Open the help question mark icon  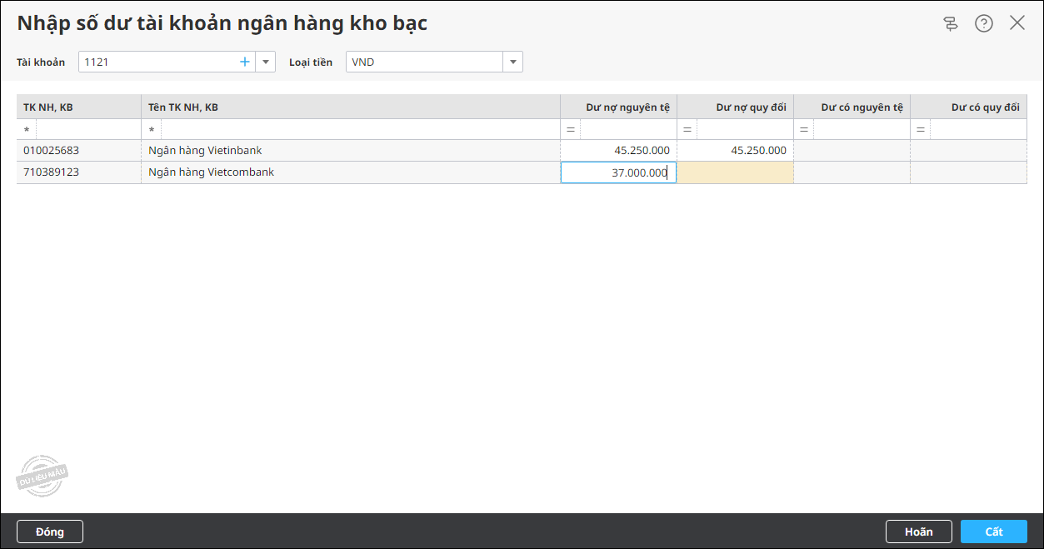[984, 23]
